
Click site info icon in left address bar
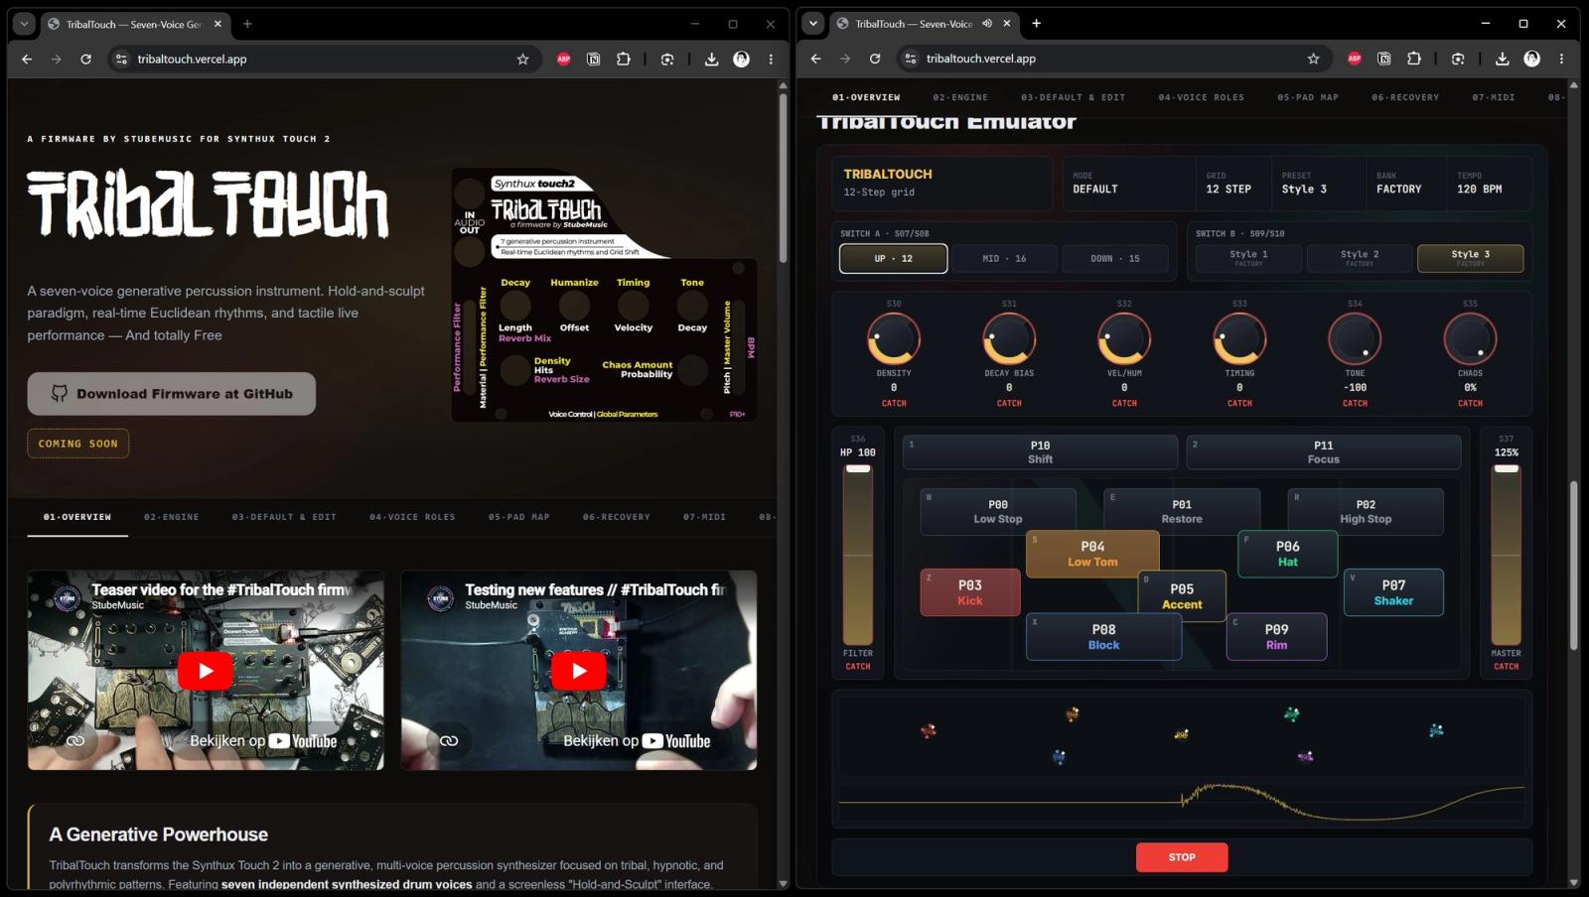click(x=121, y=60)
